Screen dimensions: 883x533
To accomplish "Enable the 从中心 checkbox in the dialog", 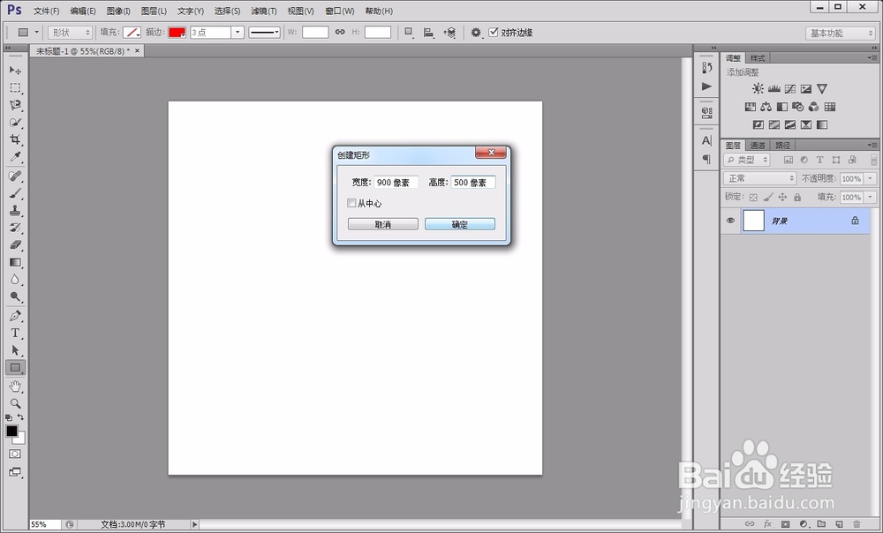I will [351, 203].
